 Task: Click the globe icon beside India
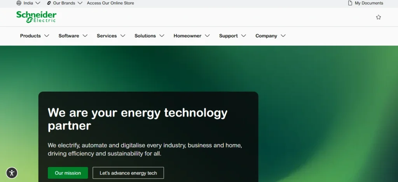click(19, 3)
